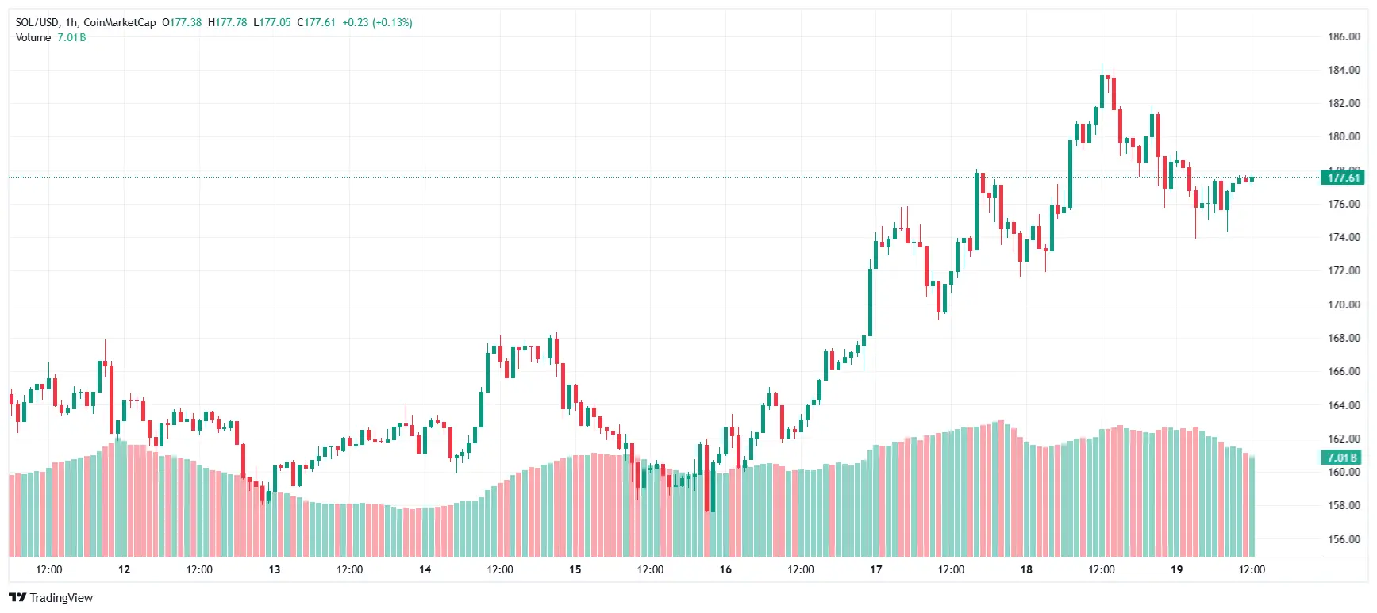Select the Volume indicator label
The image size is (1377, 613).
click(x=33, y=37)
